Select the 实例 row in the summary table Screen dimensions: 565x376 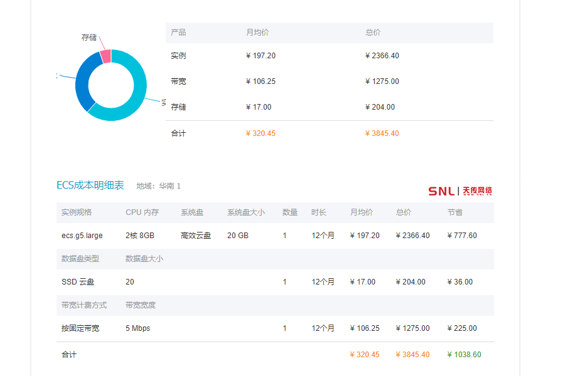[x=178, y=56]
